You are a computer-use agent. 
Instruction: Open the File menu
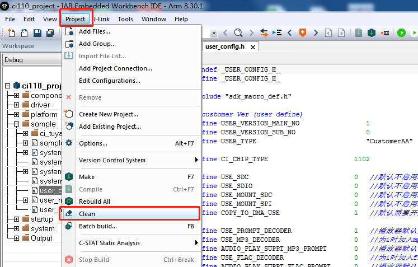[x=10, y=19]
